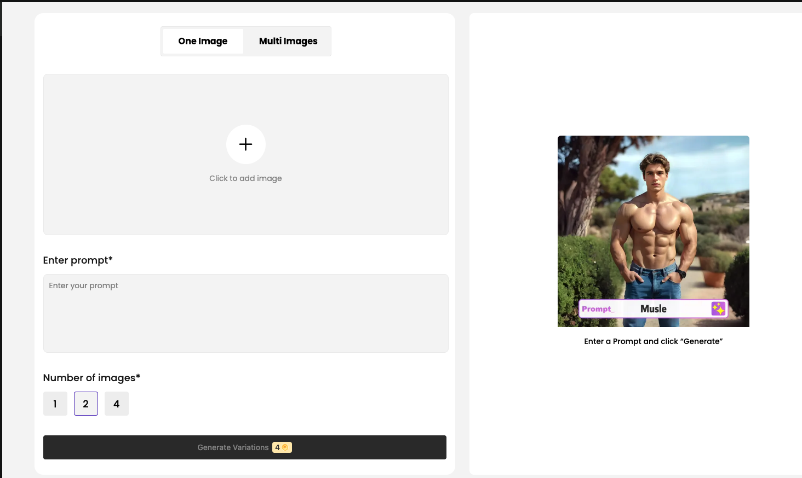Switch to the One Image tab
Screen dimensions: 802x478
(x=203, y=41)
